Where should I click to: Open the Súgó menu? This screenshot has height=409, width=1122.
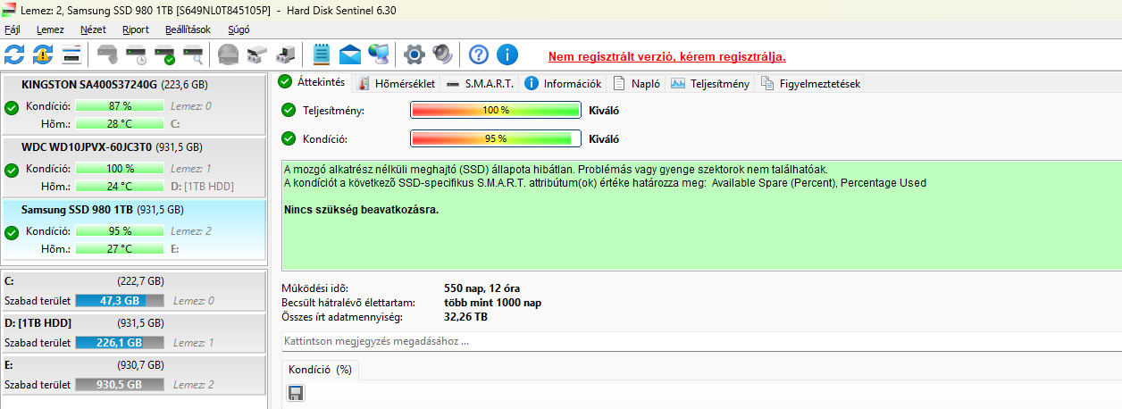239,29
